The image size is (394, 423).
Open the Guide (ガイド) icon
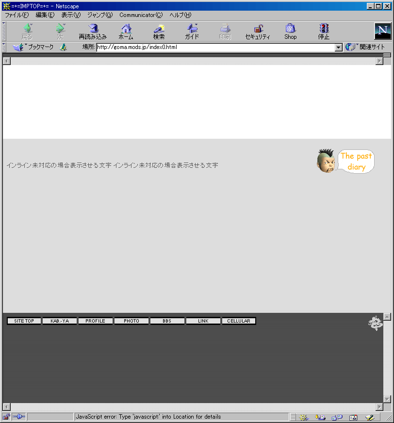(x=192, y=32)
